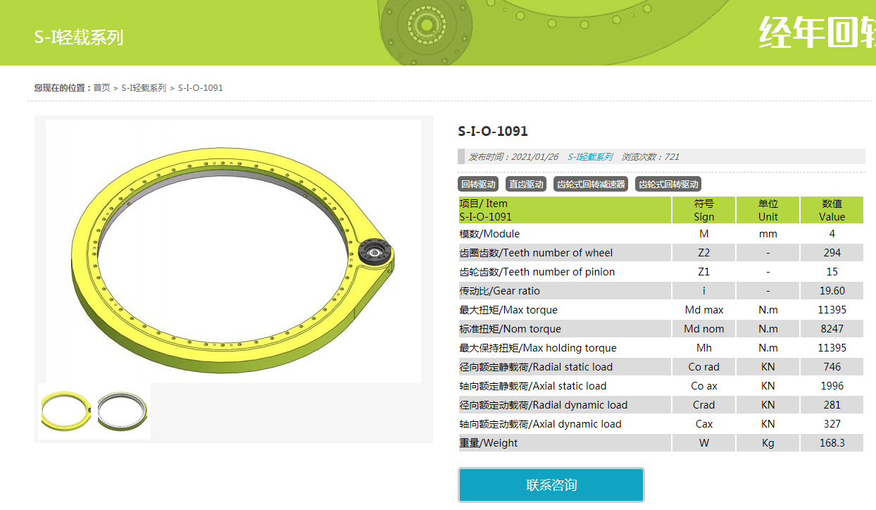The width and height of the screenshot is (876, 510).
Task: Click the 齿轮齿数/Teeth number of pinion label
Action: (x=537, y=272)
